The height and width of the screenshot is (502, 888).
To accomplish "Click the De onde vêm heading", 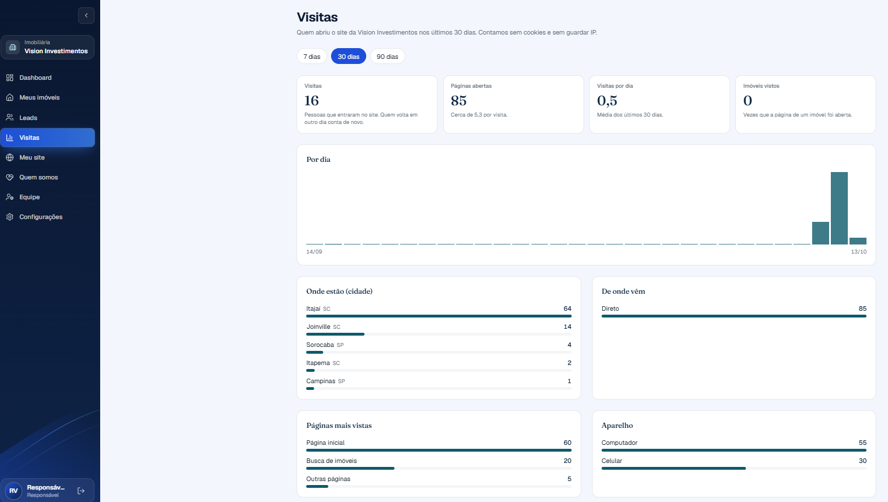I will tap(623, 291).
